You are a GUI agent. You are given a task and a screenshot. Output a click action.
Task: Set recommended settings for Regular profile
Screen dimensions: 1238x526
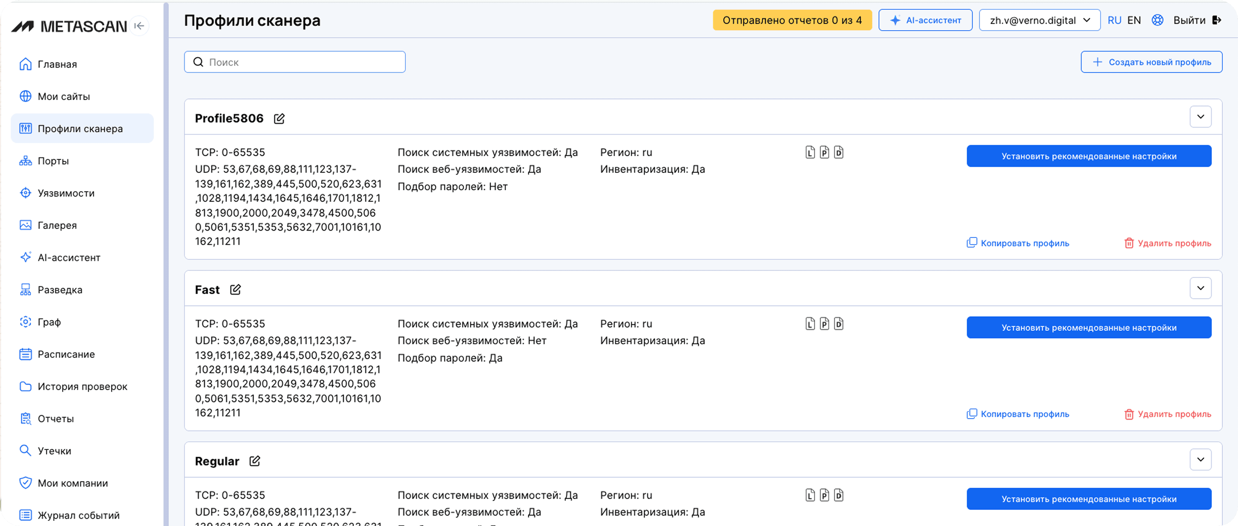1089,499
